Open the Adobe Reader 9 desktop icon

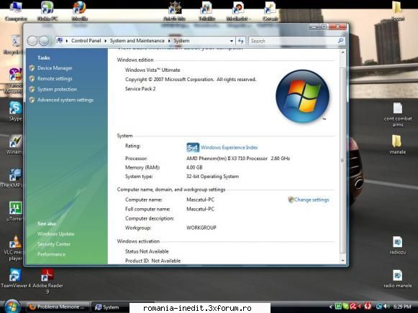click(47, 281)
